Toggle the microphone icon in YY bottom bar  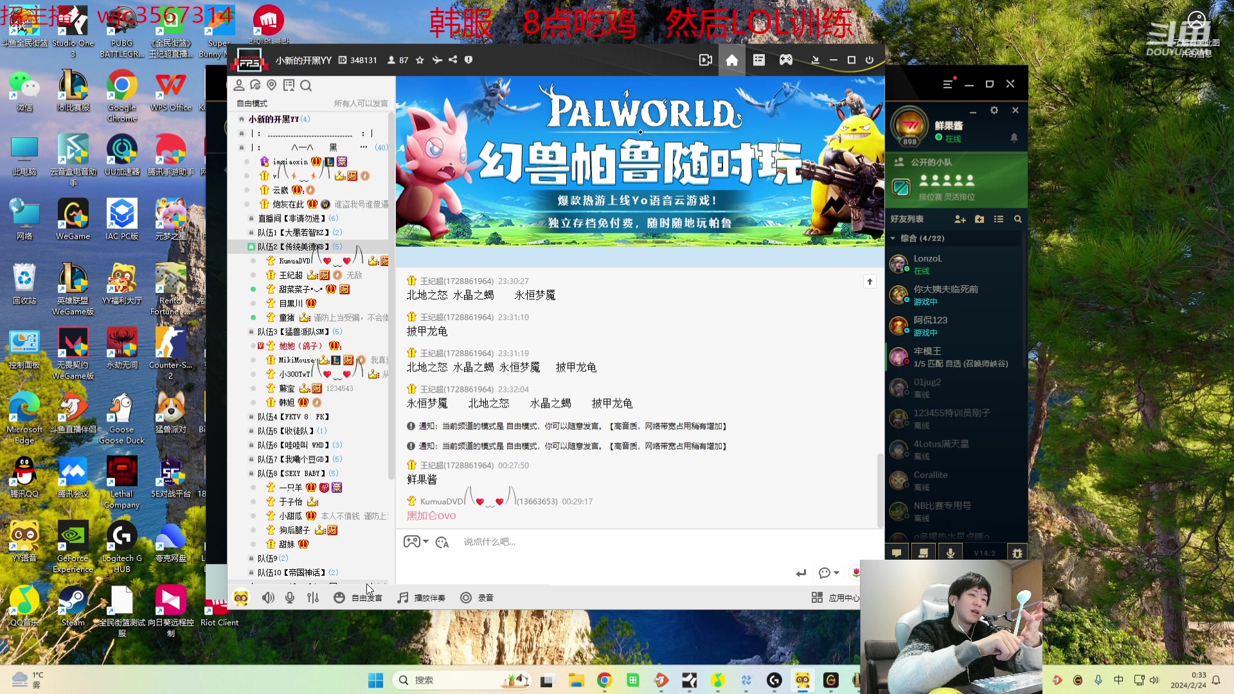pyautogui.click(x=290, y=598)
